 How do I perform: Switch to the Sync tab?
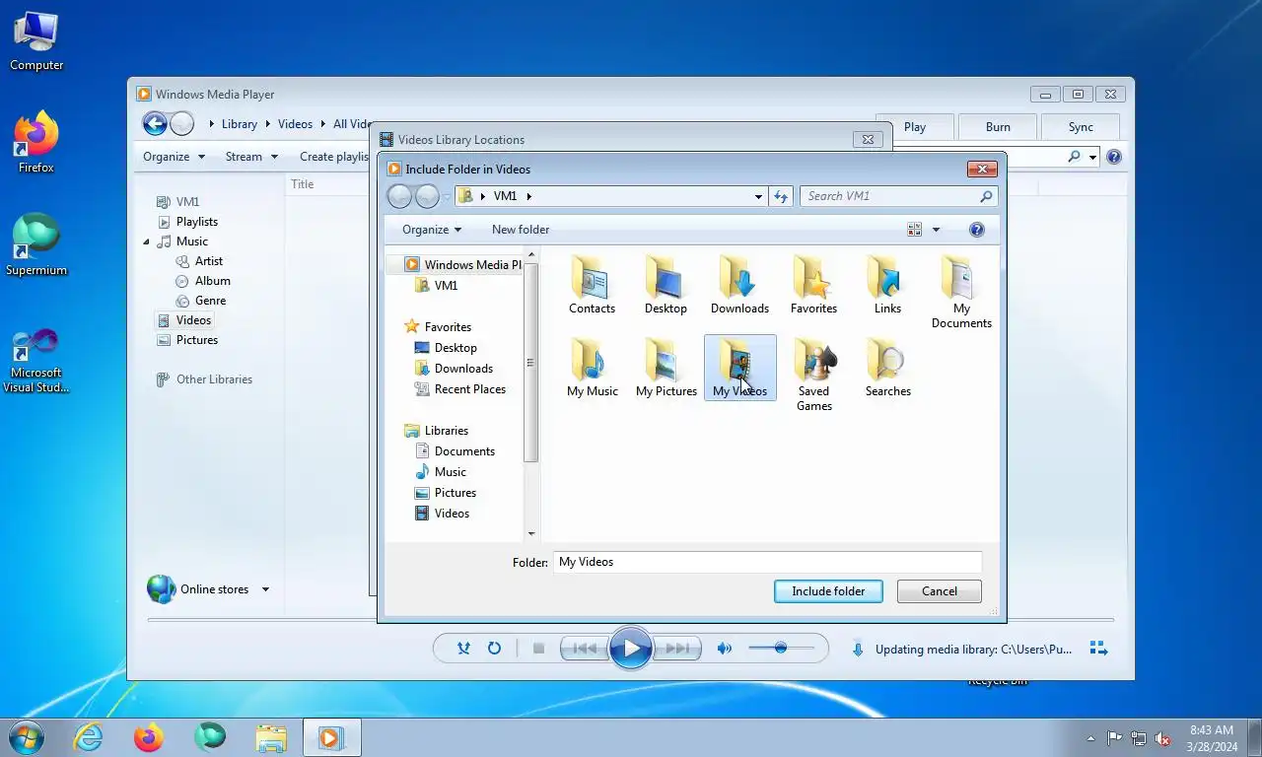click(1081, 127)
